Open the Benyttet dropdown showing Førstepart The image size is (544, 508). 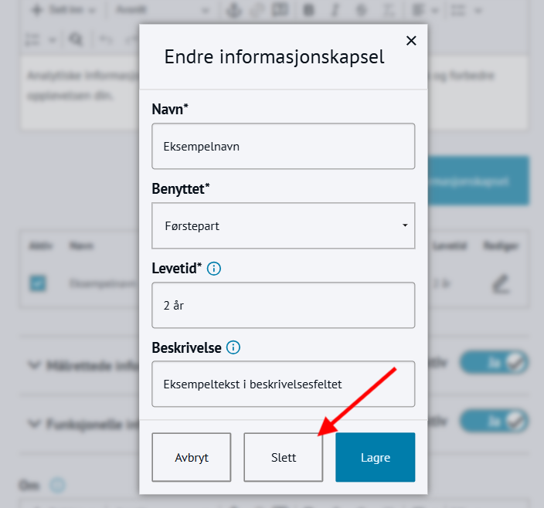coord(284,225)
